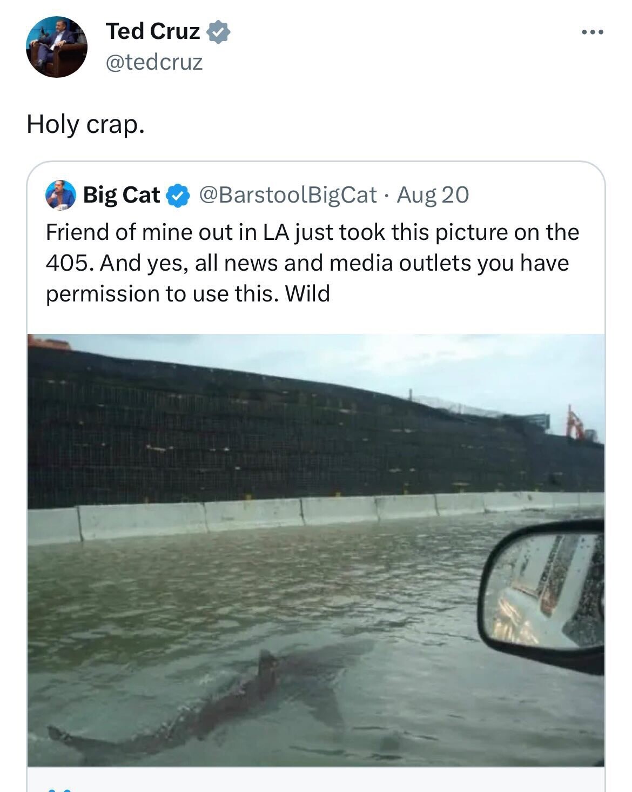This screenshot has width=632, height=792.
Task: Tap Ted Cruz's profile avatar
Action: click(x=57, y=47)
